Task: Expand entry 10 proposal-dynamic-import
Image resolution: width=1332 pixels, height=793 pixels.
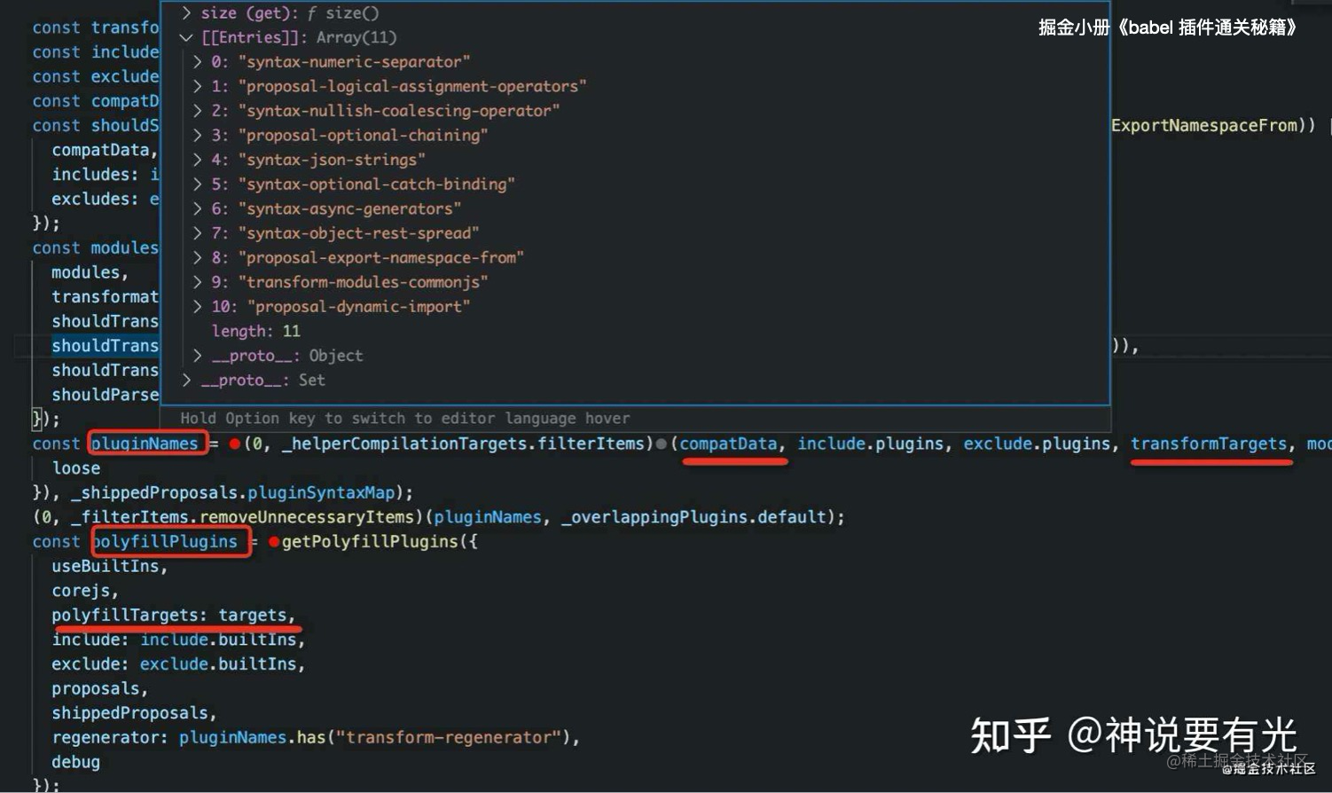Action: click(x=198, y=307)
